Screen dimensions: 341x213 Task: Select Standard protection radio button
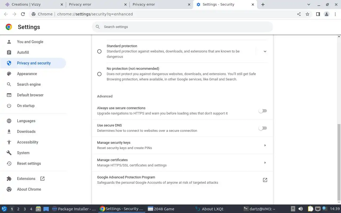coord(99,51)
